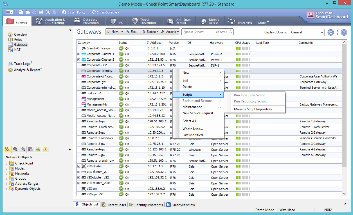Open the Maintenance context menu entry
The height and width of the screenshot is (215, 353).
[x=192, y=107]
